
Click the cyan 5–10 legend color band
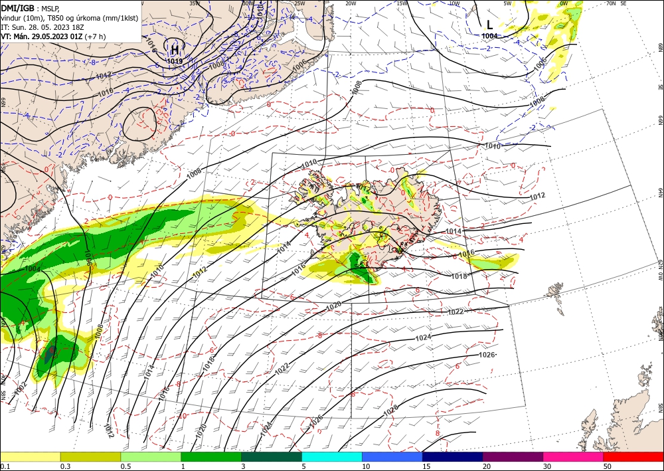click(332, 456)
